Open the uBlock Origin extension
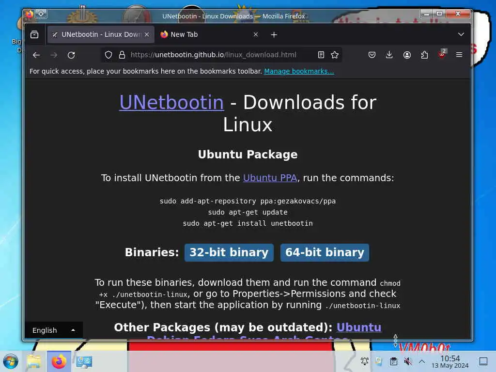Viewport: 496px width, 372px height. coord(442,54)
